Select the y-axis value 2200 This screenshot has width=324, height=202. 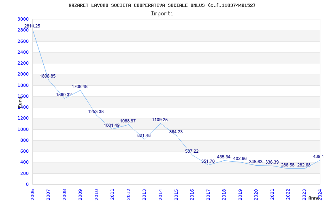click(23, 63)
